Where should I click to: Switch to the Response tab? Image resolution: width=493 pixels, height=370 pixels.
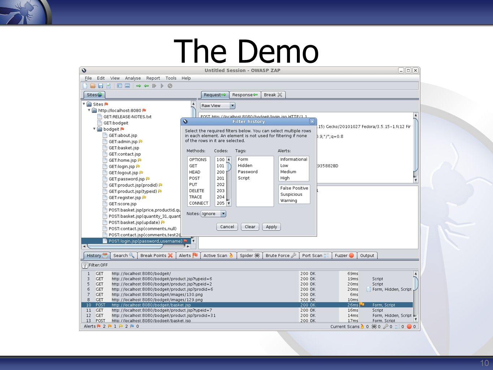pos(245,95)
